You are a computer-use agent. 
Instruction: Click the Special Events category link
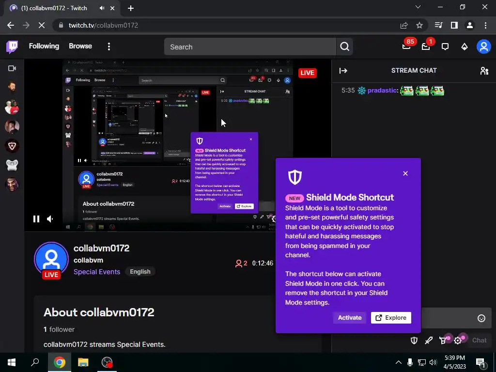point(97,272)
